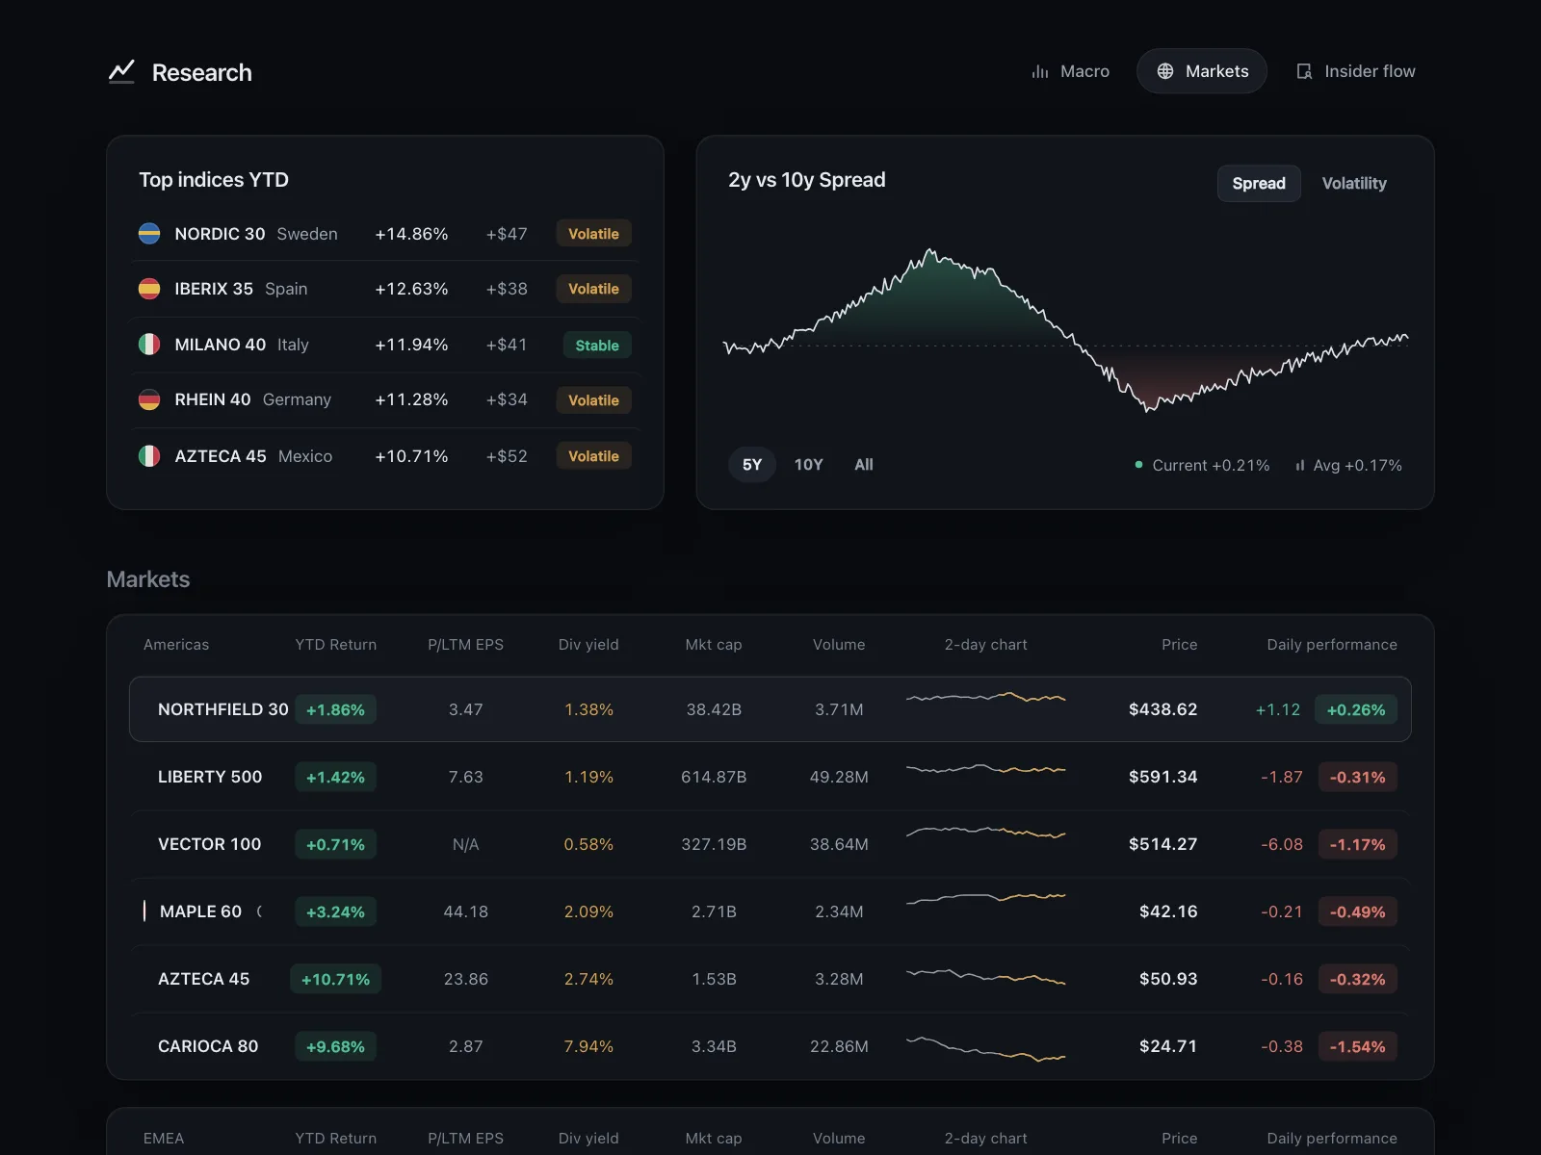Click the Current +0.21% legend label
Viewport: 1541px width, 1155px height.
click(x=1211, y=465)
